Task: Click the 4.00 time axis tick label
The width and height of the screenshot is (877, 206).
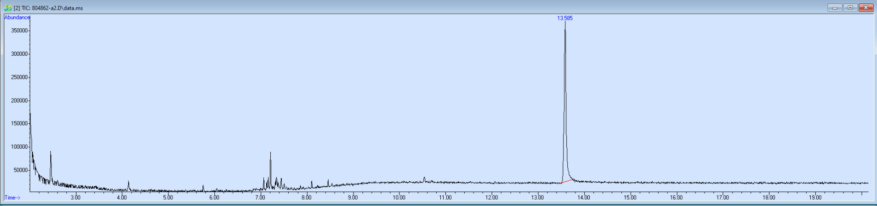Action: [x=122, y=198]
